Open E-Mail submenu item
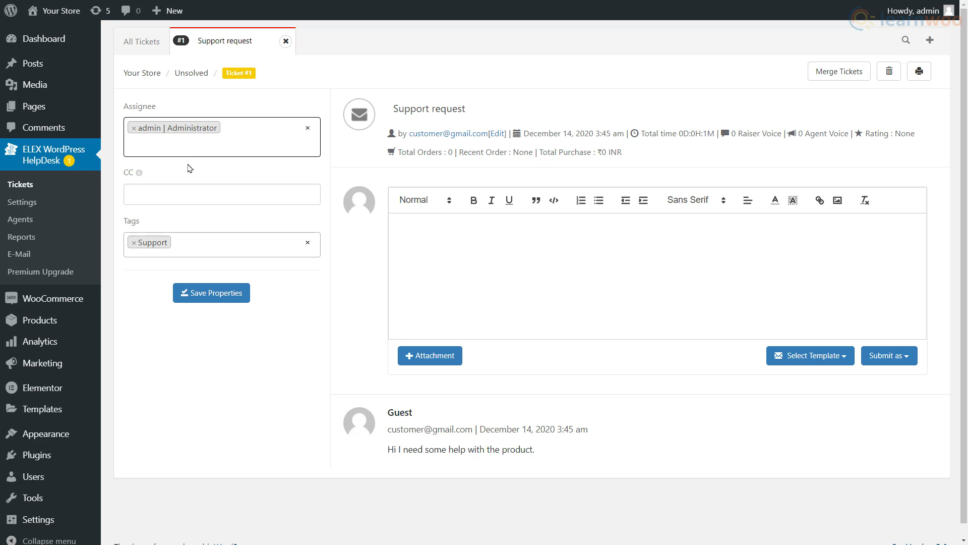Viewport: 968px width, 545px height. [x=19, y=254]
